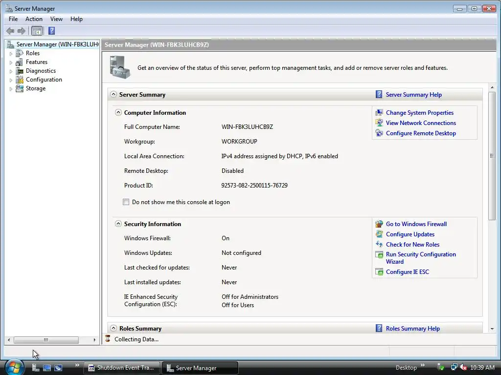
Task: Click the Configure IE ESC icon
Action: 379,271
